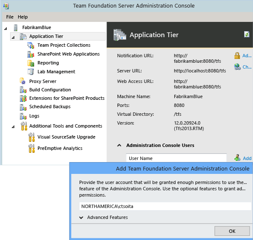Click the User Name column header
This screenshot has height=240, width=253.
point(176,158)
